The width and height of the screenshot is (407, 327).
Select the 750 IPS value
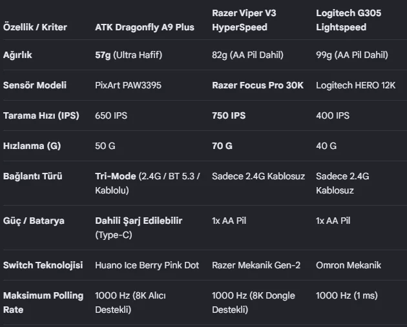(x=229, y=115)
